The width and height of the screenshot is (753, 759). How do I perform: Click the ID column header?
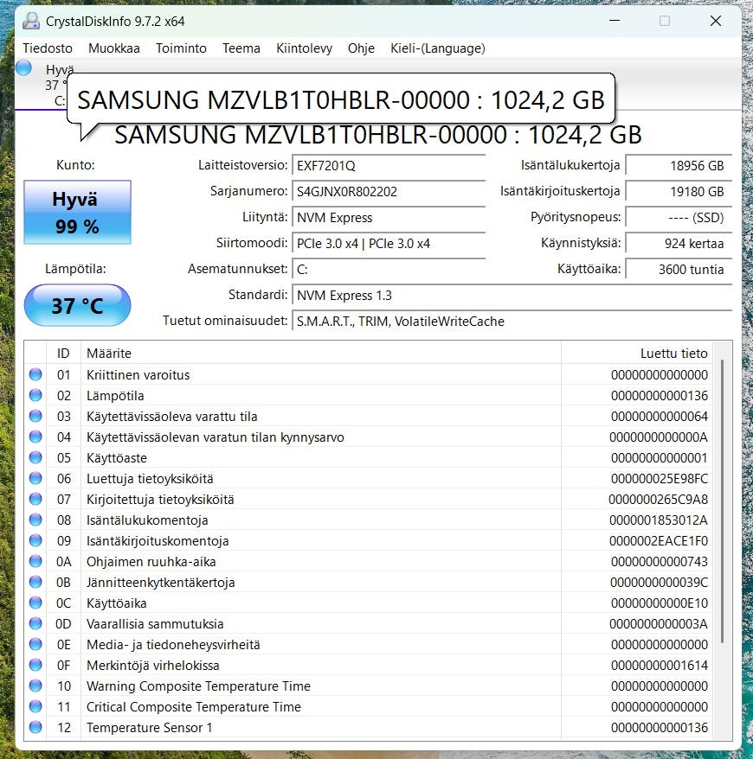coord(63,353)
